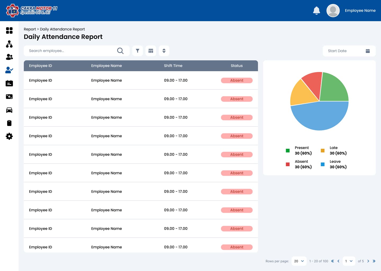The height and width of the screenshot is (271, 381).
Task: Open the schedule calendar card icon in sidebar
Action: pyautogui.click(x=9, y=83)
